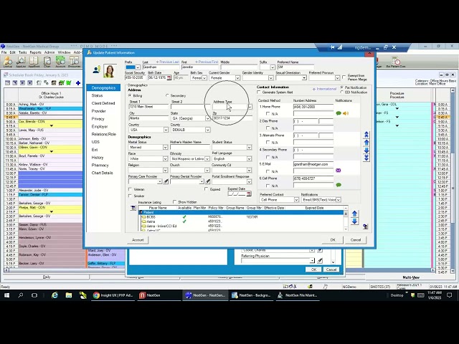Image resolution: width=459 pixels, height=344 pixels.
Task: Open the Birth Date calendar icon
Action: 169,78
